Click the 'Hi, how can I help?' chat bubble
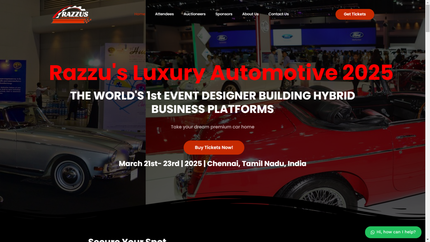Viewport: 430px width, 242px height. (x=396, y=232)
